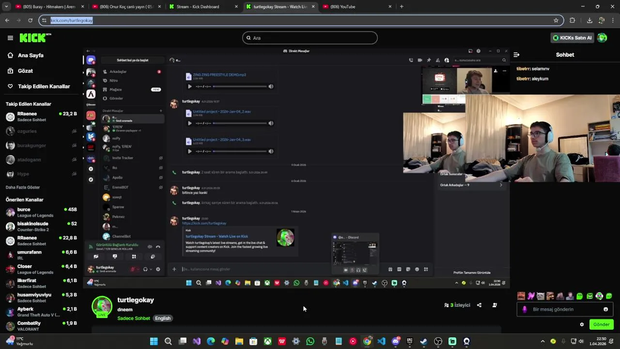620x349 pixels.
Task: Click KICKs Satın Al button
Action: pyautogui.click(x=572, y=38)
